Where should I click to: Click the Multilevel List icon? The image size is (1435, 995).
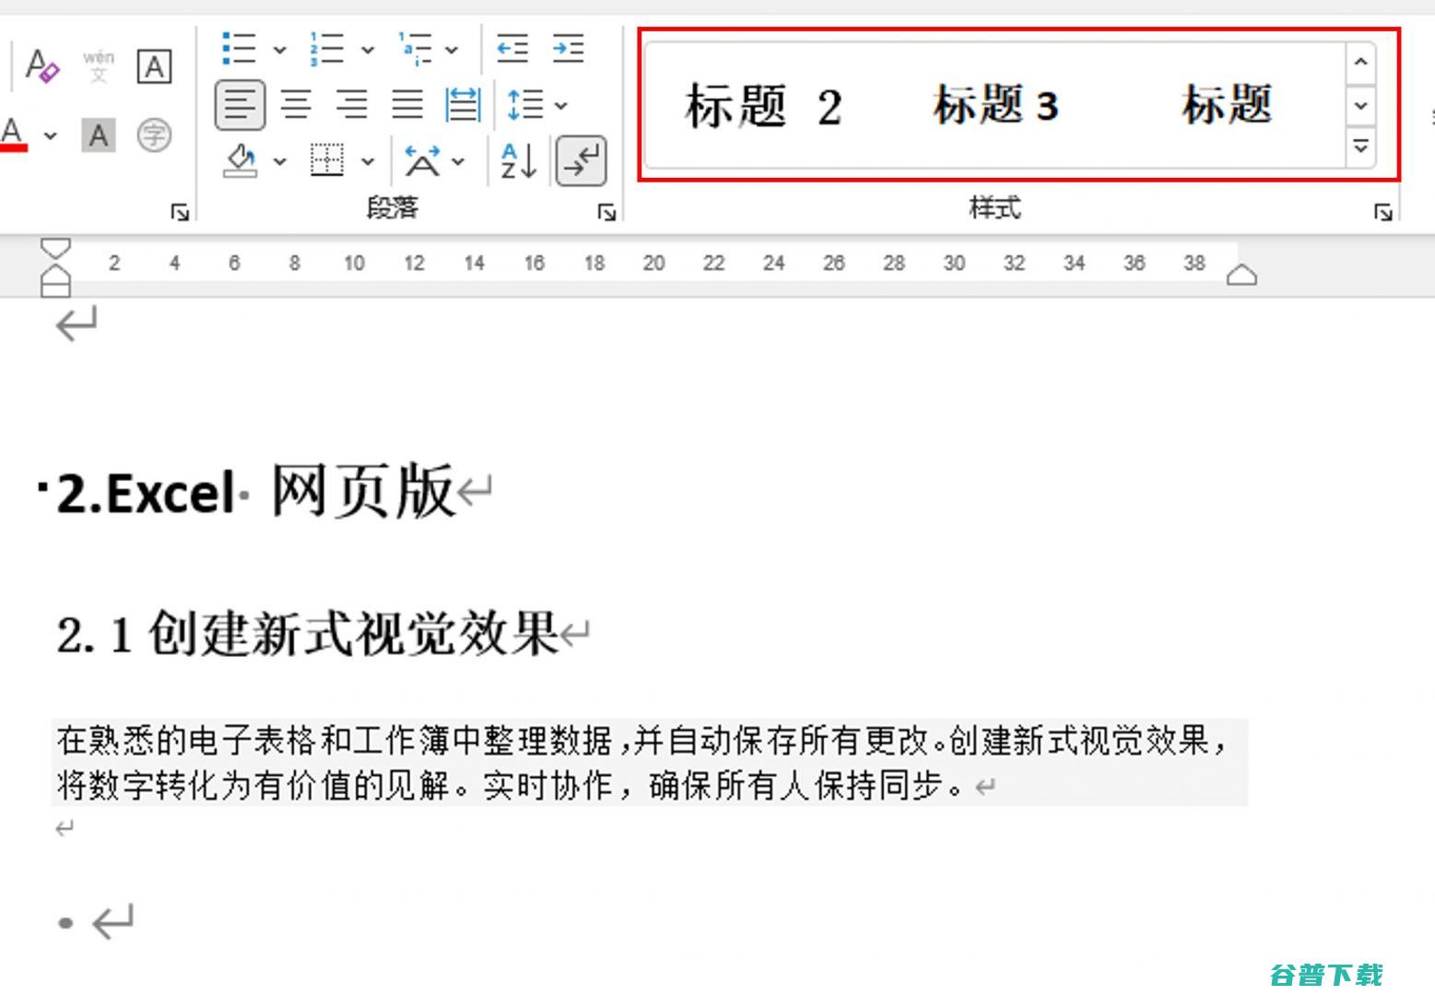click(415, 48)
